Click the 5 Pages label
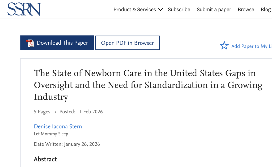The height and width of the screenshot is (167, 272). click(42, 112)
